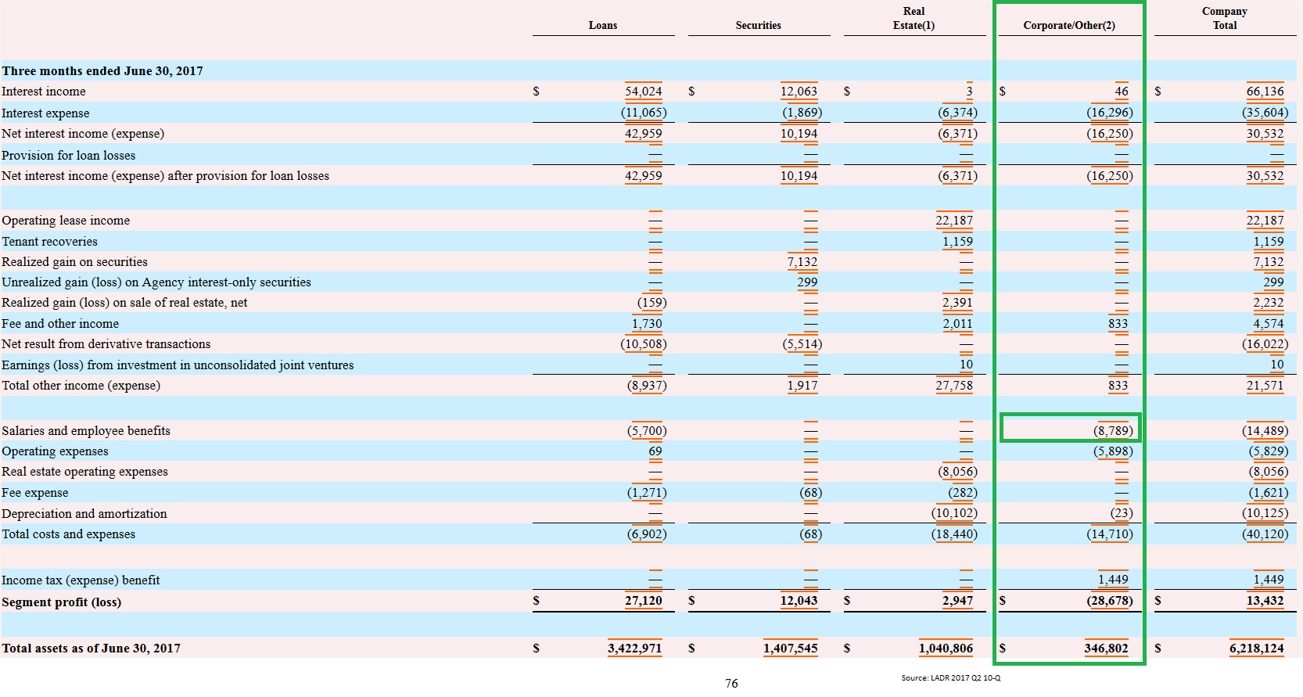Select the 'Salaries and employee benefits' row label
Screen dimensions: 1303x697
pos(86,431)
